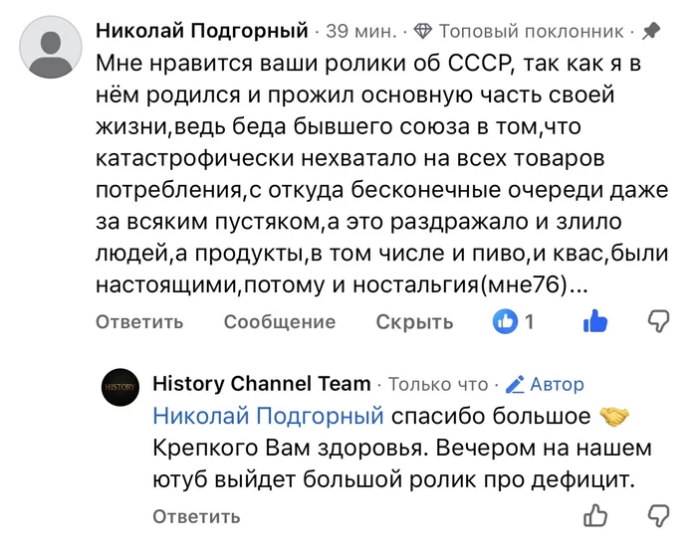Screen dimensions: 697x551
Task: Reply to the History Channel Team comment
Action: pyautogui.click(x=196, y=516)
